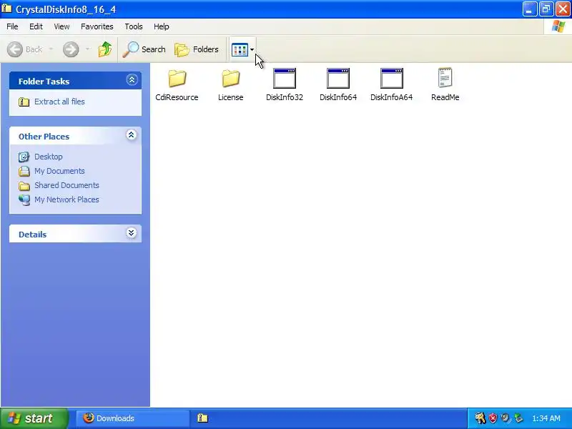Click the ReadMe file name label
The height and width of the screenshot is (429, 572).
click(445, 97)
